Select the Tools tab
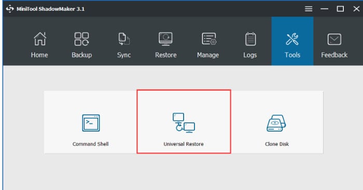The image size is (363, 190). coord(292,41)
